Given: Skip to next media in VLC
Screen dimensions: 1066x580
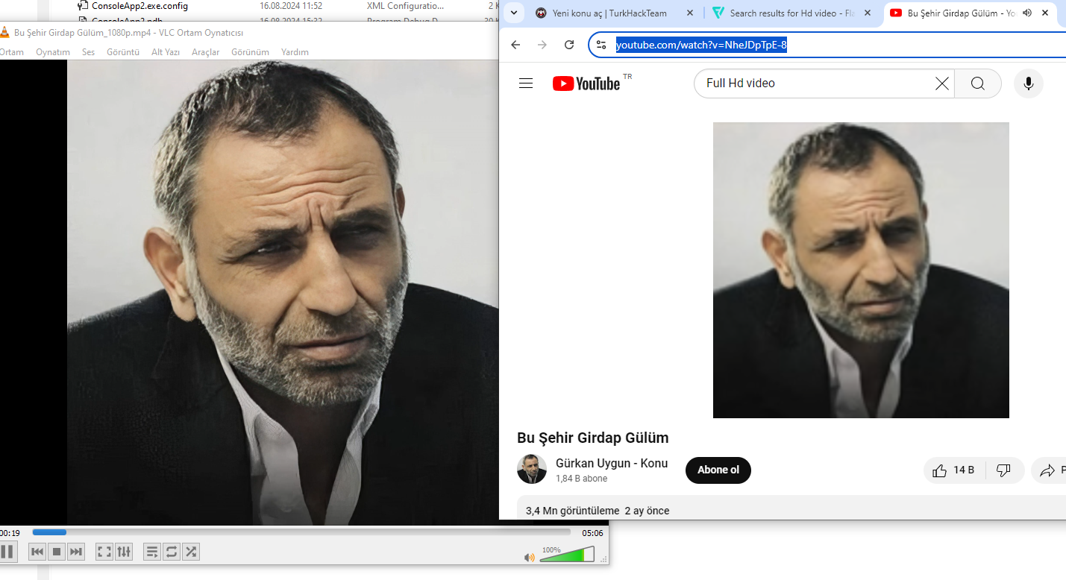Looking at the screenshot, I should 76,552.
